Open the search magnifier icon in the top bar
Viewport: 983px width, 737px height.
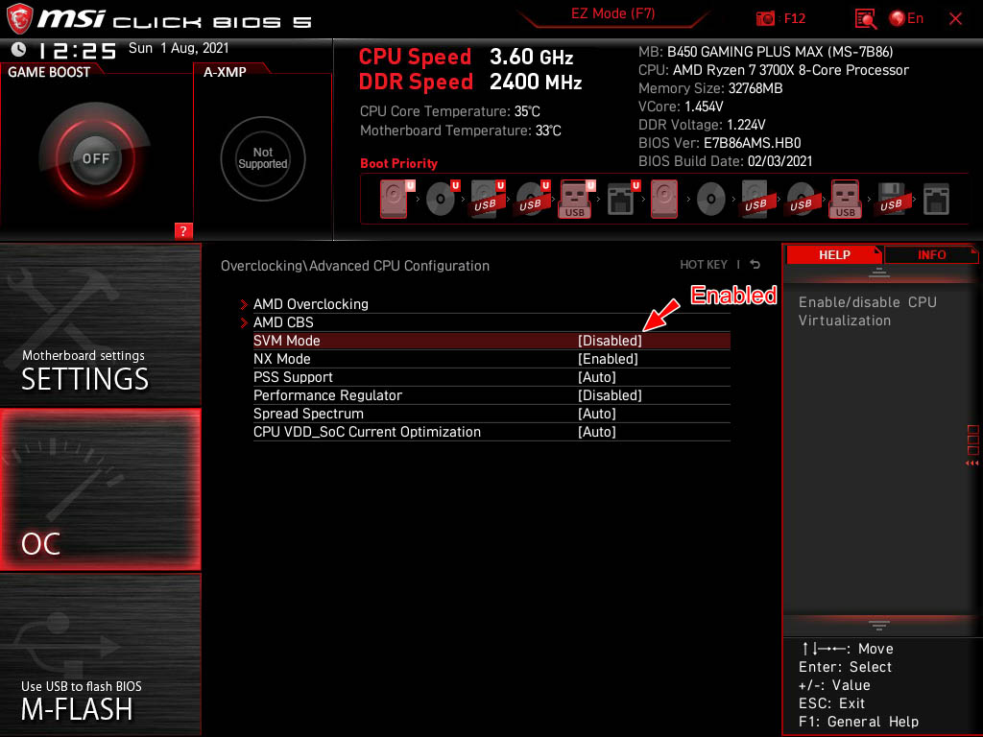(x=865, y=19)
